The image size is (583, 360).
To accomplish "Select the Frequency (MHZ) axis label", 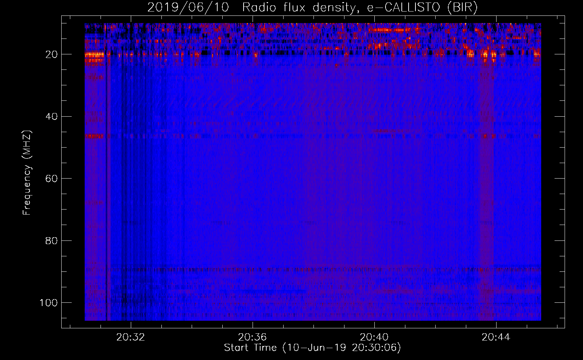I will (x=27, y=172).
